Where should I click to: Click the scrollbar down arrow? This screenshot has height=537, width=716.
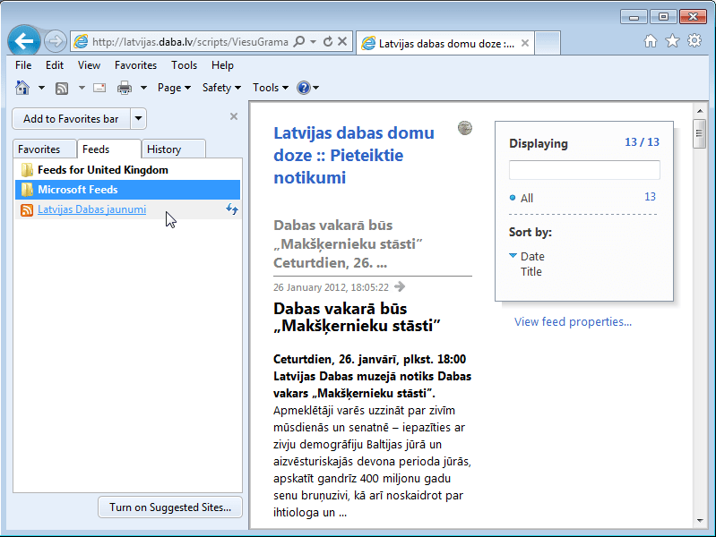click(x=700, y=520)
